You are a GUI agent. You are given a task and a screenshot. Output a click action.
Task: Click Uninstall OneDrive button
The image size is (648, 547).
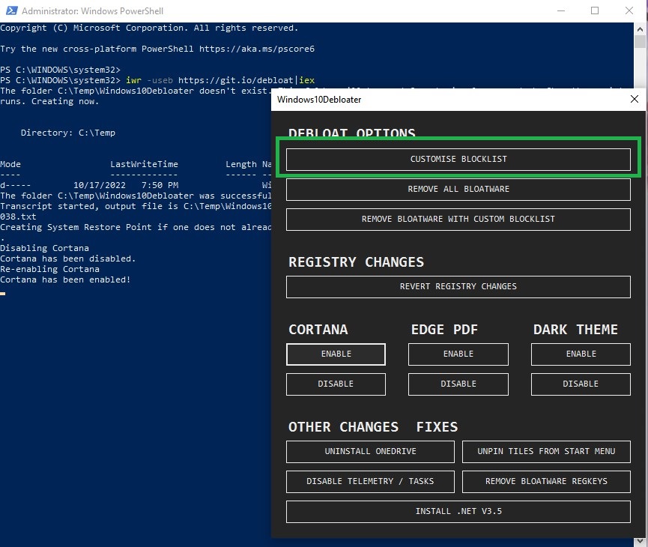click(370, 451)
